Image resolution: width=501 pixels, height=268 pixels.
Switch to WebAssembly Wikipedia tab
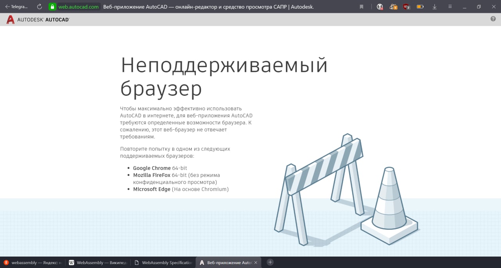97,263
